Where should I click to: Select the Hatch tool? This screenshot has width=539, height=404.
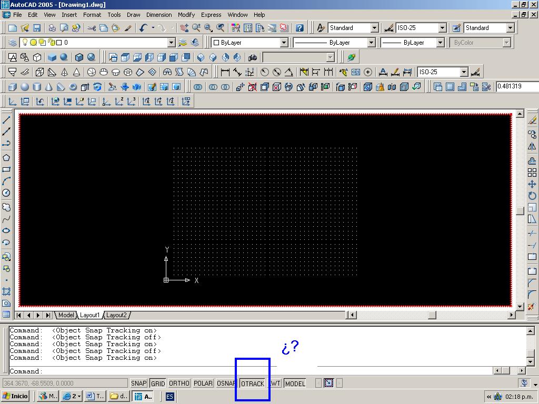[x=6, y=291]
